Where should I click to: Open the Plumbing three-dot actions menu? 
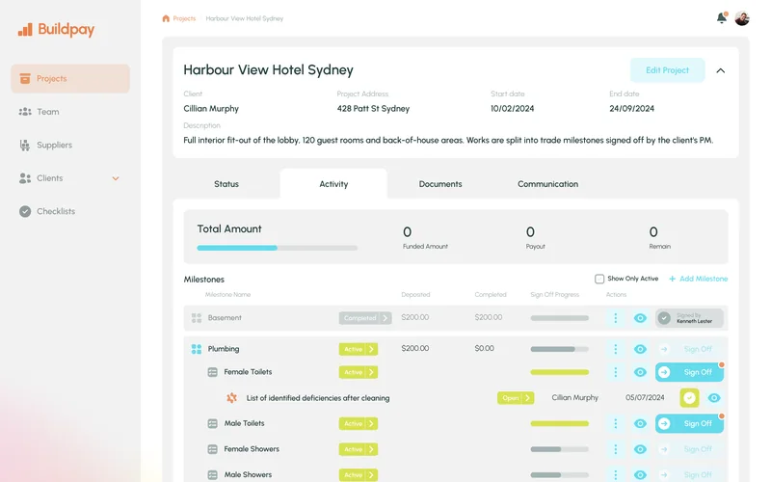pyautogui.click(x=615, y=349)
